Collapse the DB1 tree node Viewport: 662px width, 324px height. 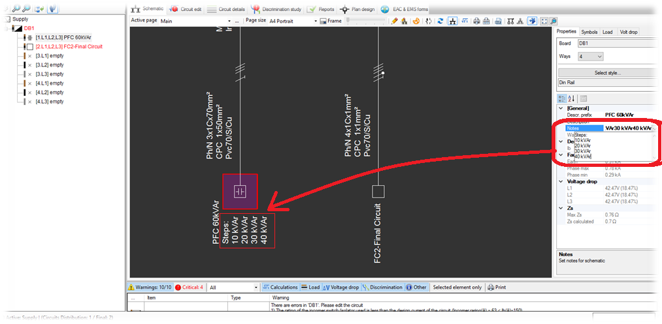pos(6,28)
